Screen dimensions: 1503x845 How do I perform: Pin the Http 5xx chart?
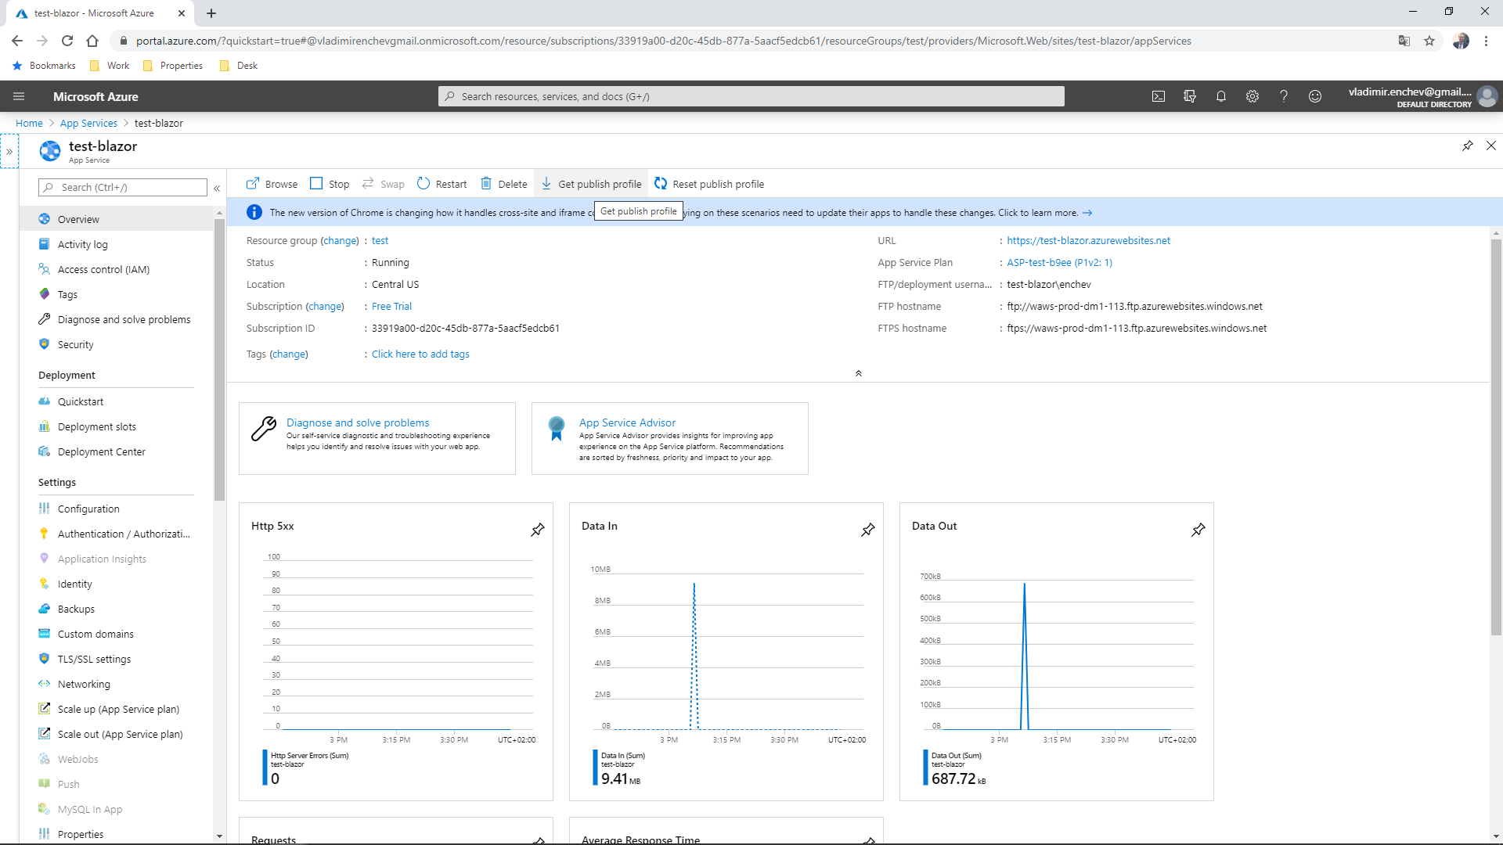[538, 530]
